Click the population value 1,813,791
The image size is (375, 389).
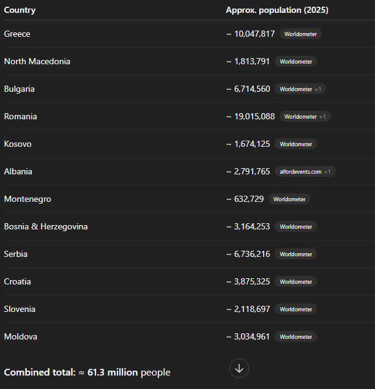pyautogui.click(x=252, y=62)
